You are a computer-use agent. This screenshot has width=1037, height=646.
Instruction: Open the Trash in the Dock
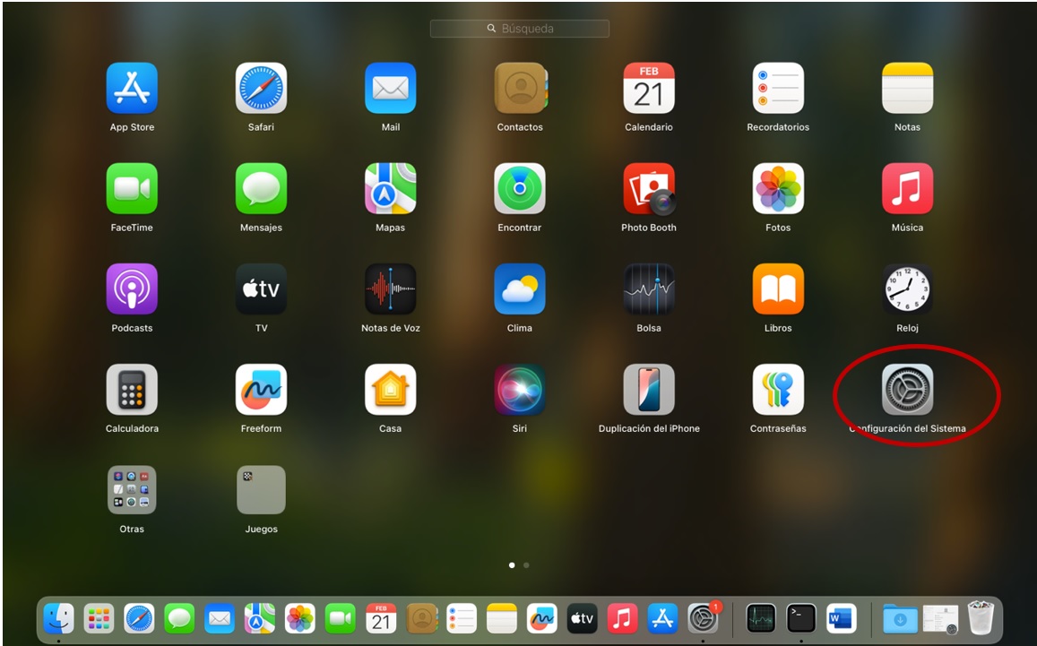981,618
